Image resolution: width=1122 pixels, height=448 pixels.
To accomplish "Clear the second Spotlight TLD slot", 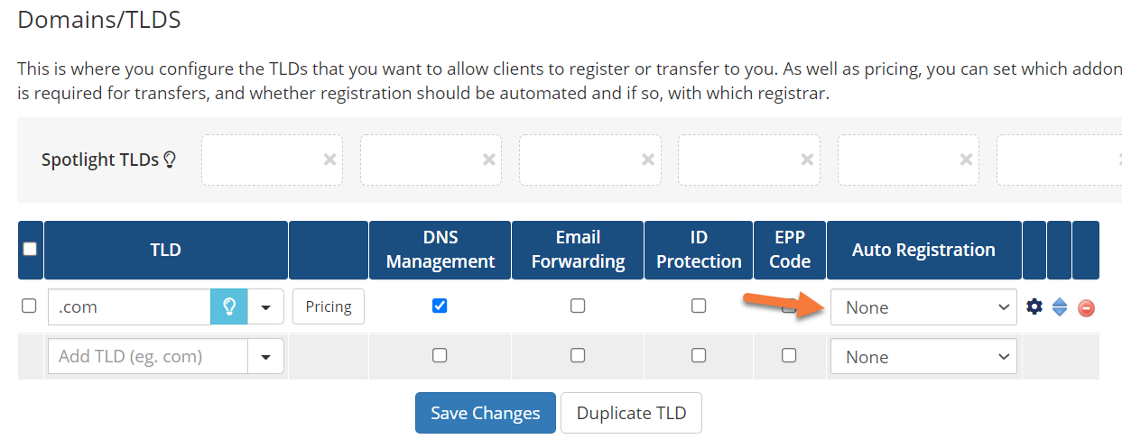I will [488, 160].
